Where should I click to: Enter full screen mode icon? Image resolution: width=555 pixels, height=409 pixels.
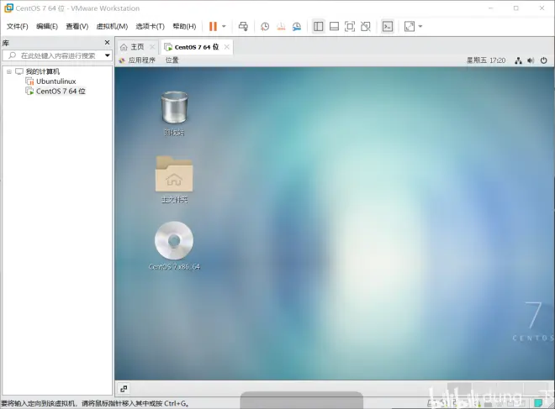tap(350, 27)
